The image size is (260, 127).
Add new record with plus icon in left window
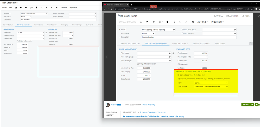[26, 8]
